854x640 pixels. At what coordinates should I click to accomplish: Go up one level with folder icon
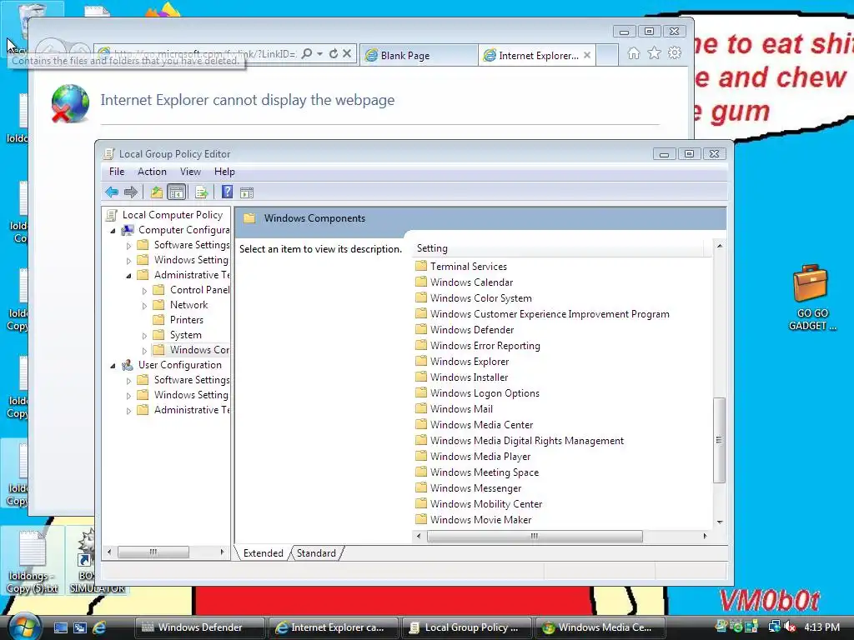(156, 192)
